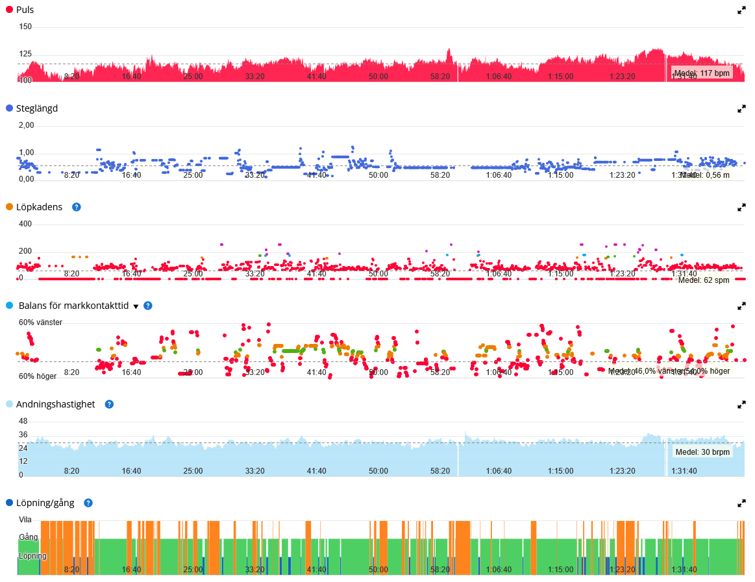The height and width of the screenshot is (582, 755).
Task: Click the 1:15:00 marker on Andningshastighet chart
Action: click(560, 471)
